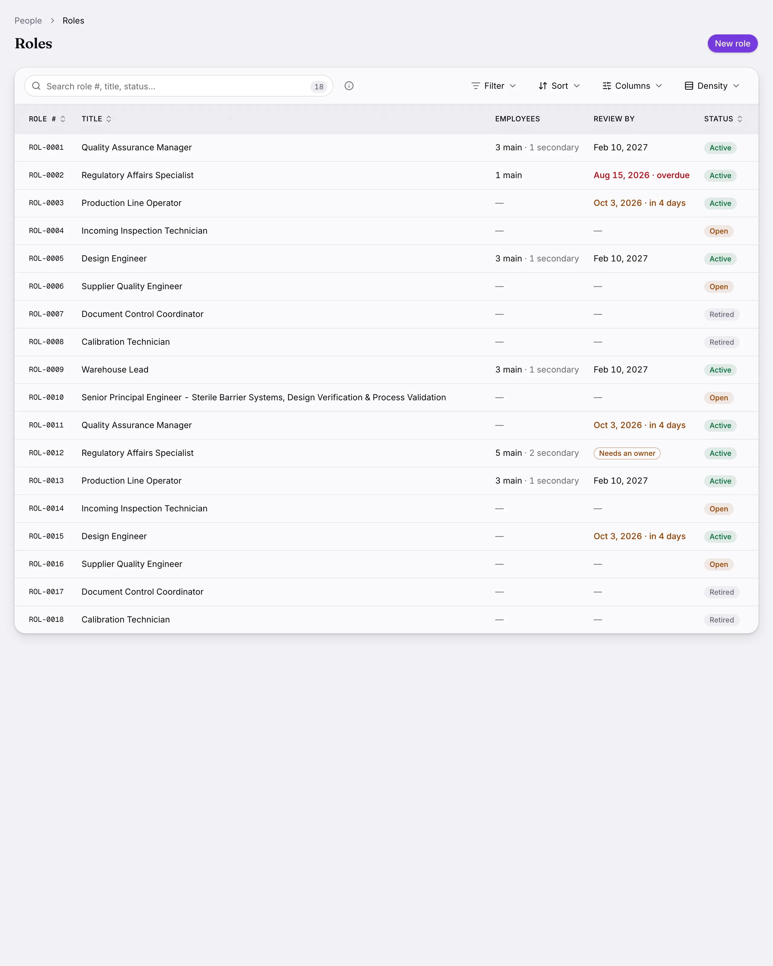Click Retired status of ROL-0007
773x966 pixels.
pyautogui.click(x=721, y=315)
